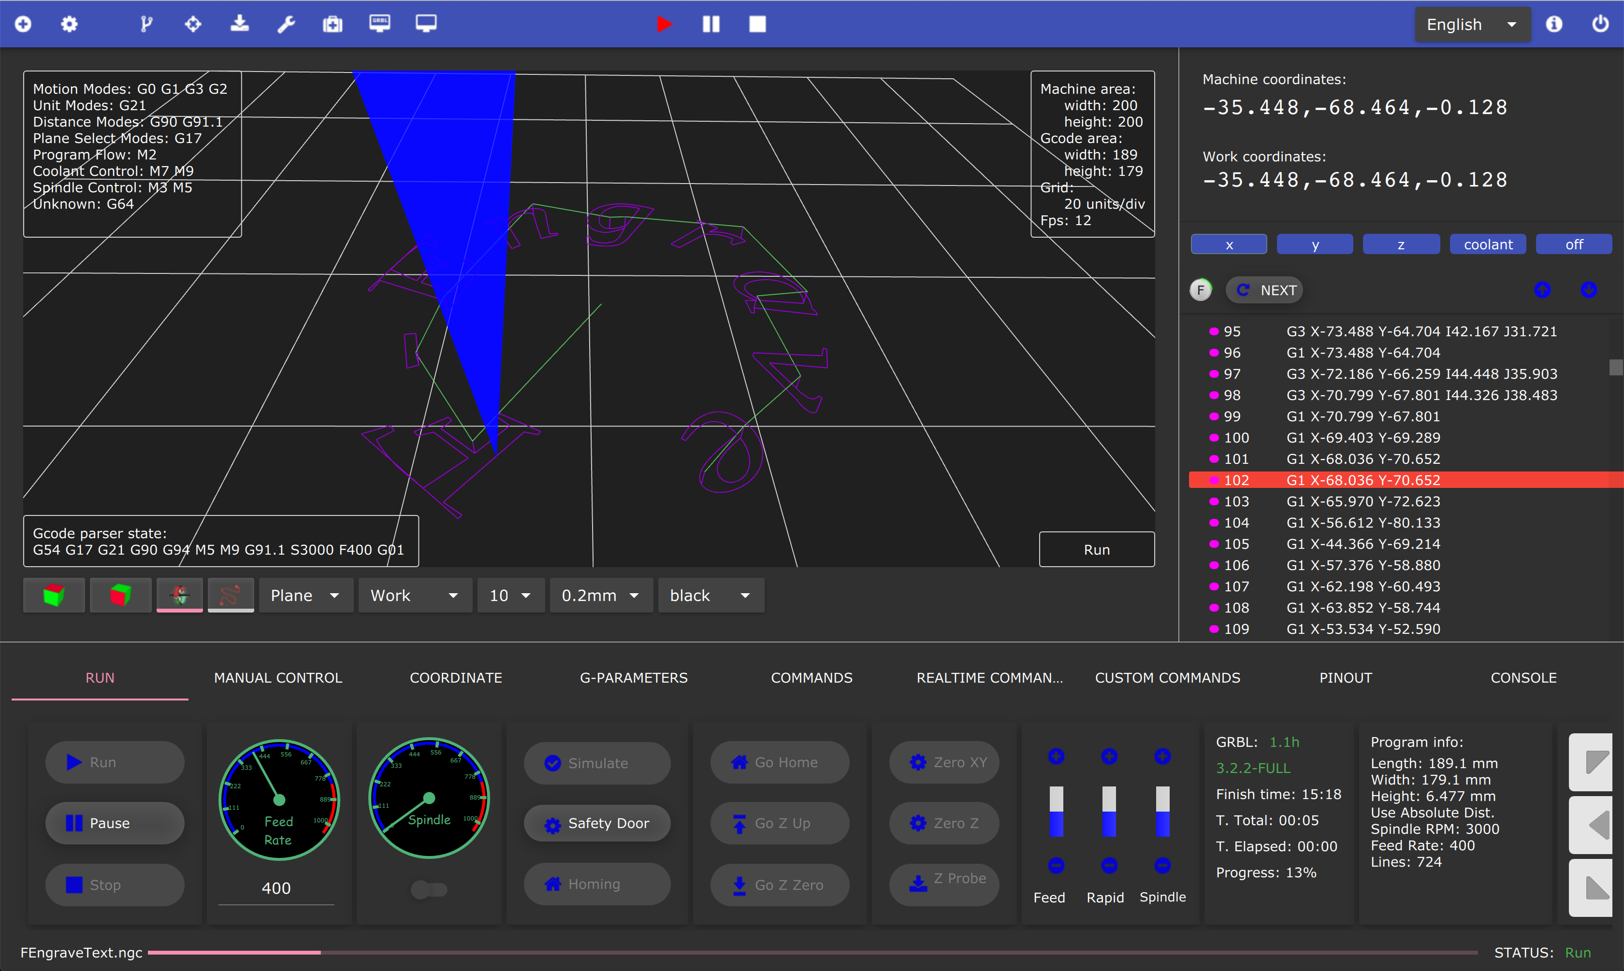Open the English language dropdown
Screen dimensions: 1624x971
pyautogui.click(x=1472, y=24)
